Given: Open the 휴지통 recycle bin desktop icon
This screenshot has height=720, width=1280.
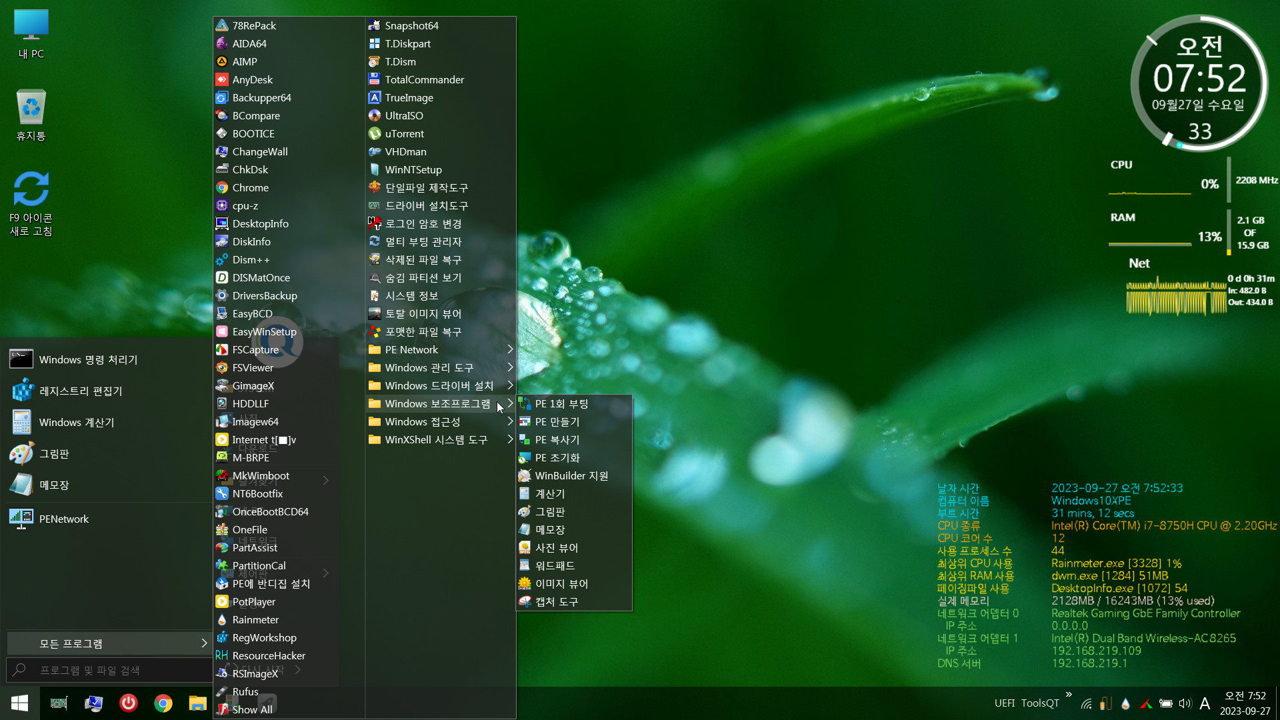Looking at the screenshot, I should (31, 115).
